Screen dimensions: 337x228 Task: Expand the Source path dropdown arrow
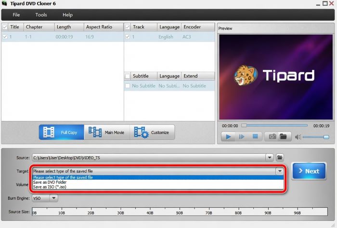pyautogui.click(x=269, y=158)
